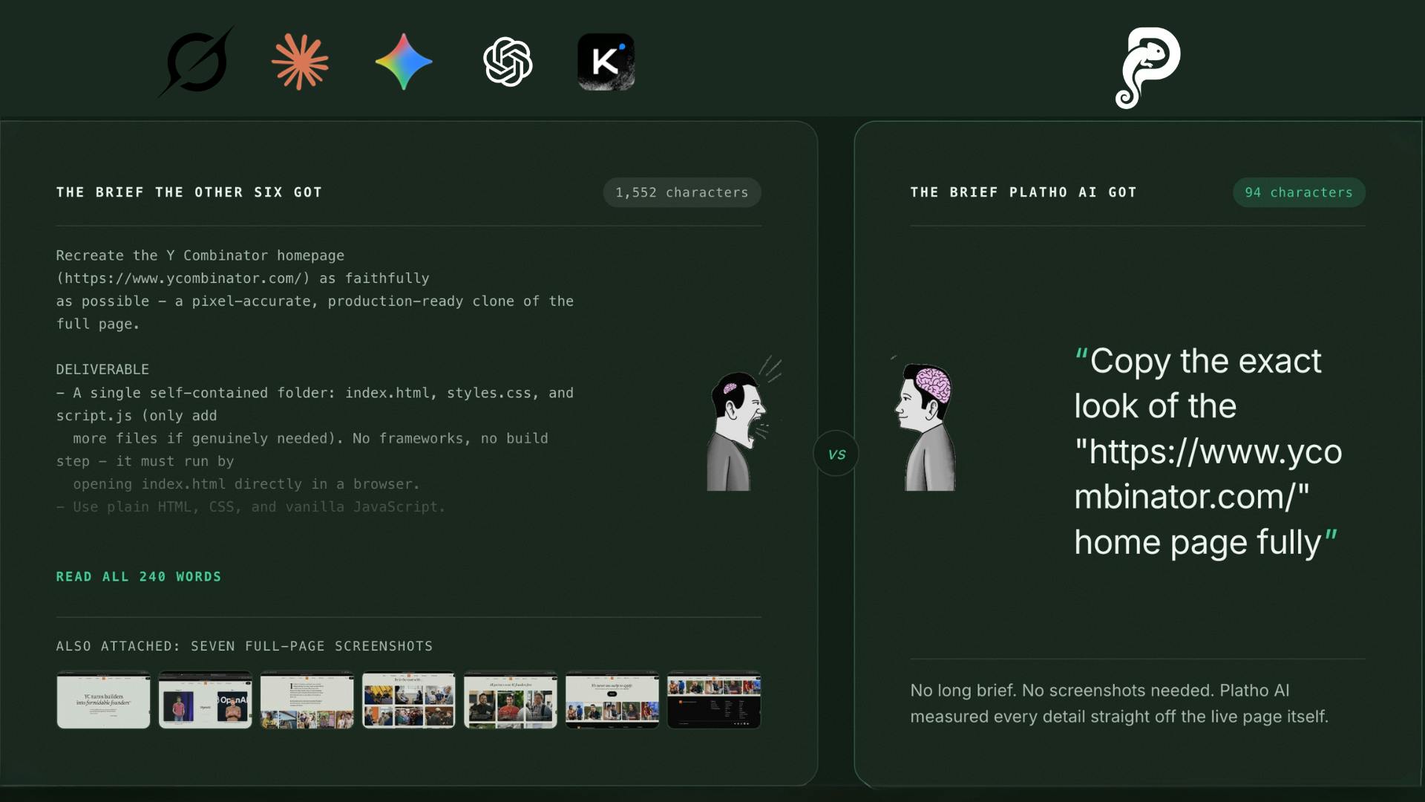Open the fifth screenshot thumbnail of founder photos
Screen dimensions: 1425x802
point(510,700)
